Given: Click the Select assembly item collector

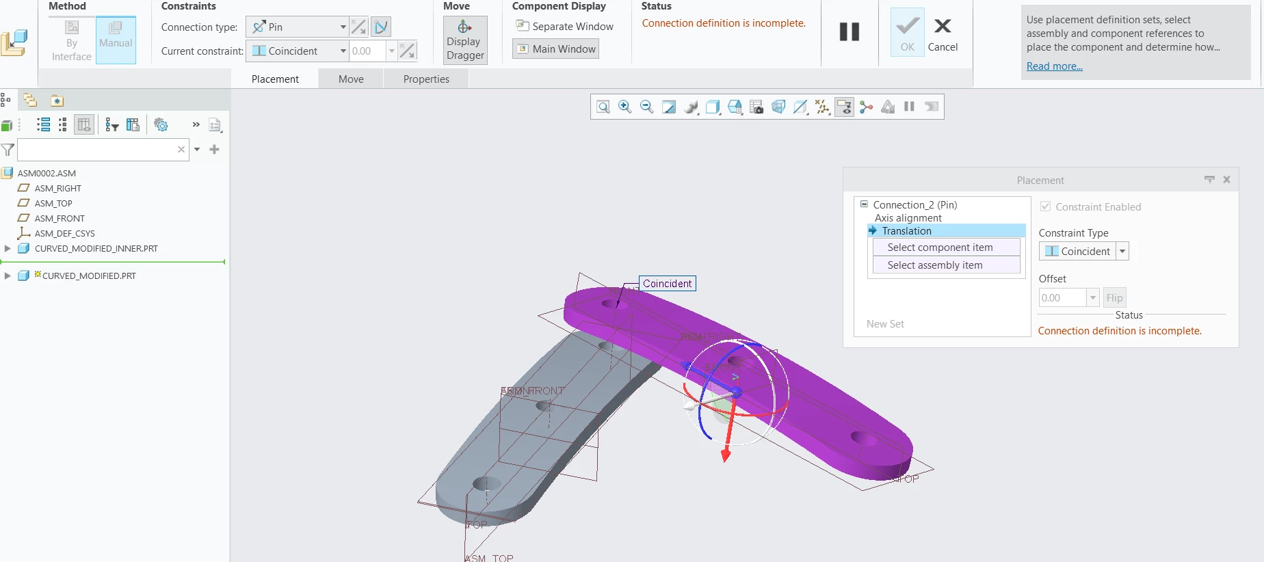Looking at the screenshot, I should coord(947,265).
